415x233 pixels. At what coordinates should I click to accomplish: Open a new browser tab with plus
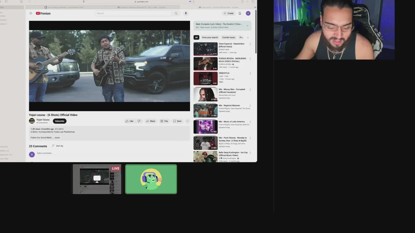click(248, 2)
